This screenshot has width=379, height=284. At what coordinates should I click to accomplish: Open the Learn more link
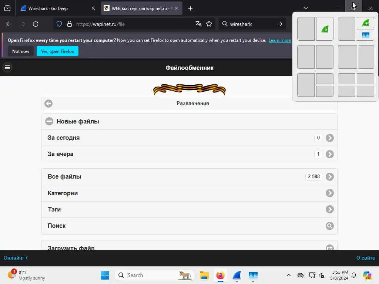pyautogui.click(x=280, y=40)
